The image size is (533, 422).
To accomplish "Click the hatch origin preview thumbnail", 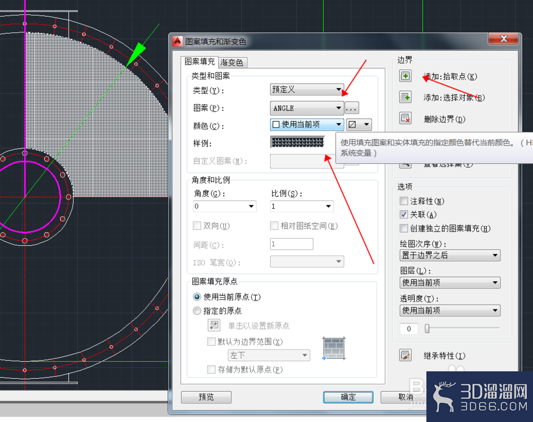I will (x=334, y=348).
